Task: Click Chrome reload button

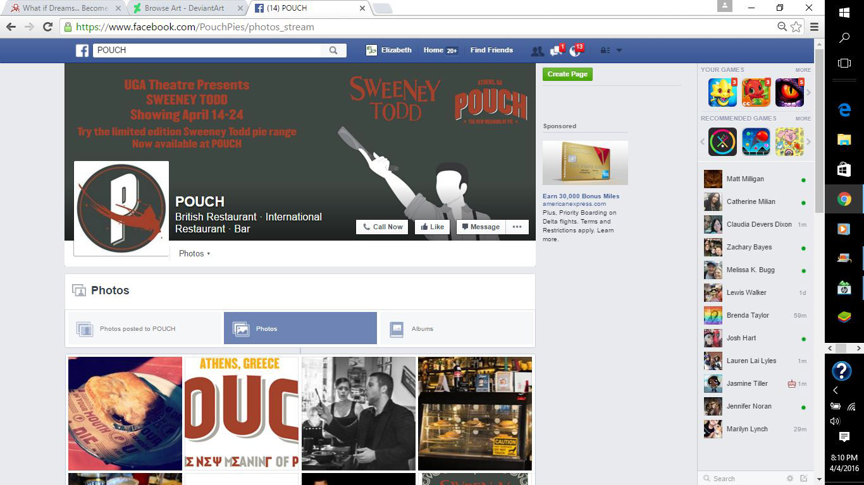Action: (x=47, y=27)
